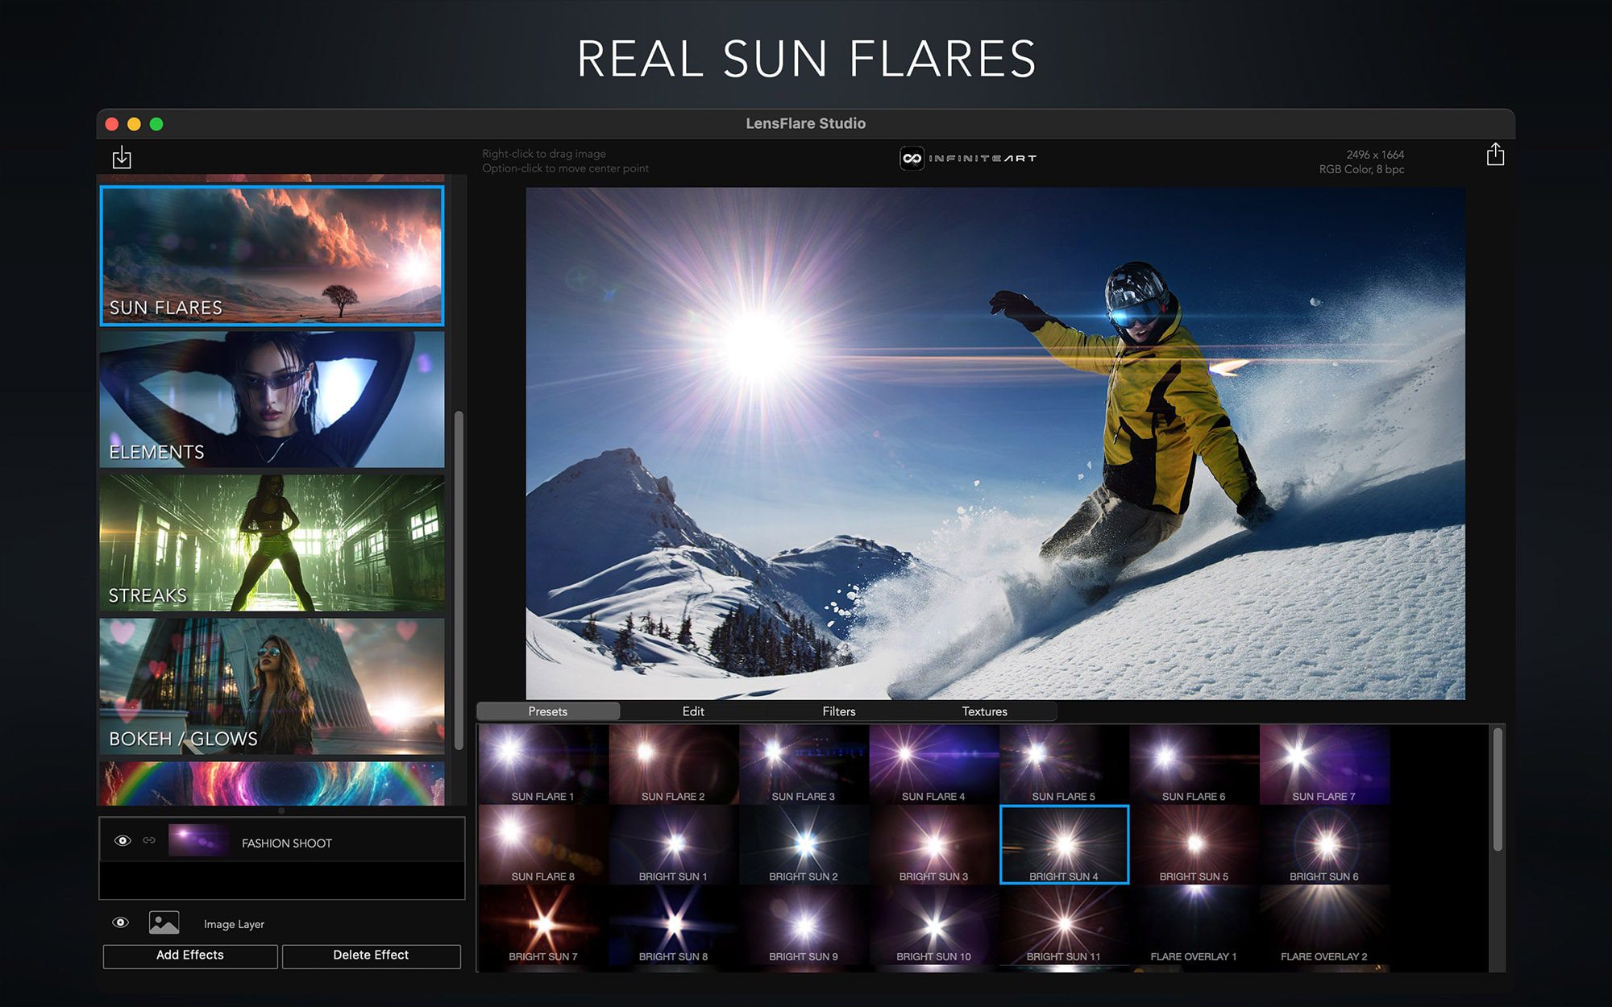
Task: Select the Fashion Shoot layer thumbnail
Action: coord(198,841)
